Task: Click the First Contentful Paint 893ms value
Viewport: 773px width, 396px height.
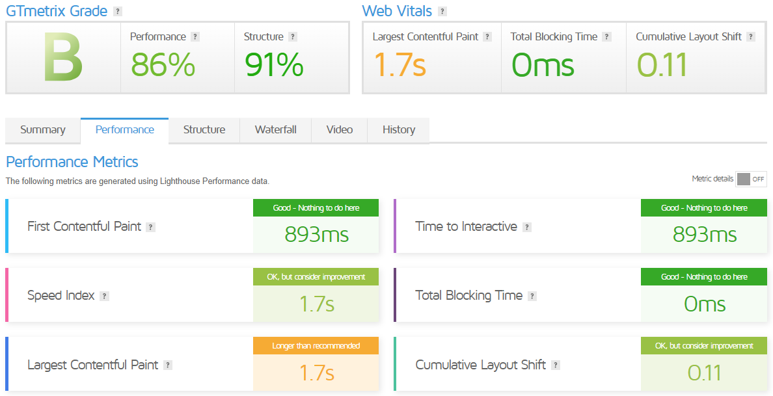Action: [x=316, y=235]
